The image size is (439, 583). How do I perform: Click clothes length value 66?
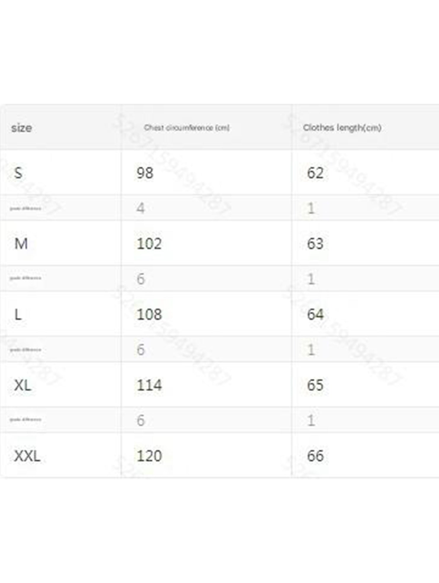coord(315,456)
